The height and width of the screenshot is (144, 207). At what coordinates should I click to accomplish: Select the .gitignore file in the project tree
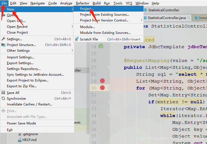point(30,134)
